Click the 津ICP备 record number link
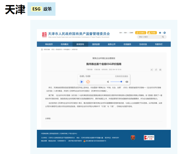183x154 pixels. [x=75, y=141]
